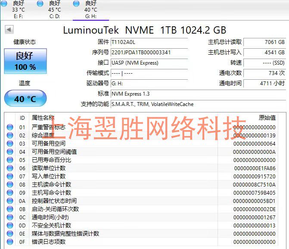The width and height of the screenshot is (289, 249).
Task: Click the status circle for row 08
Action: tap(10, 184)
